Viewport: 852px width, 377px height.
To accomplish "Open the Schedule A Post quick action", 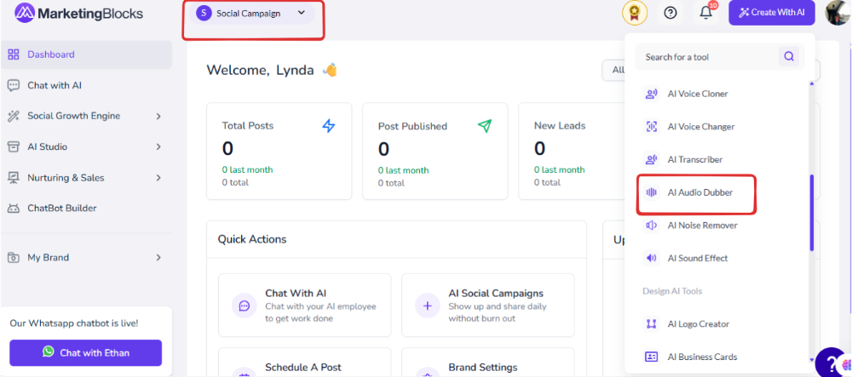I will click(305, 363).
